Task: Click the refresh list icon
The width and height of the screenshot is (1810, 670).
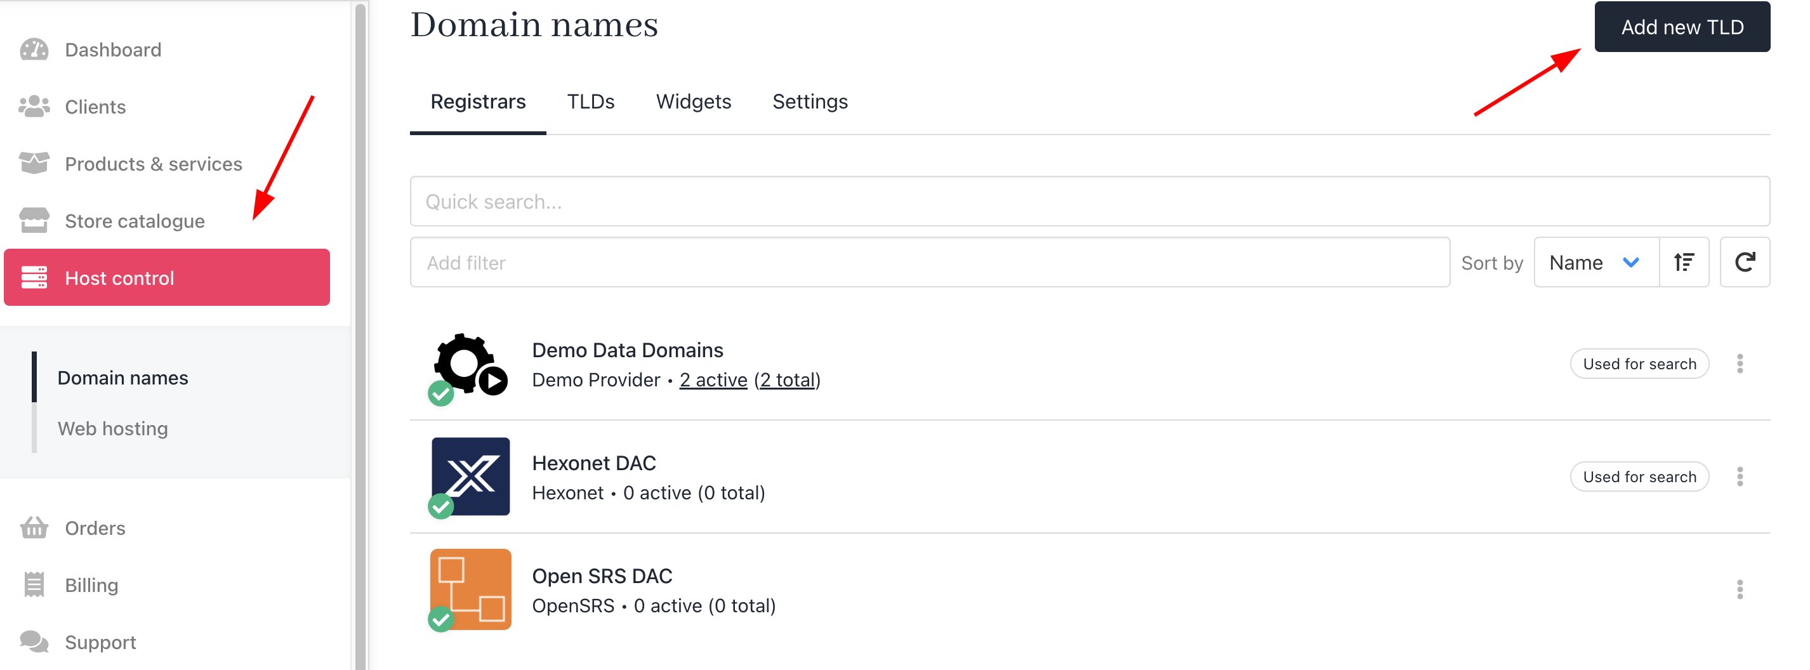Action: (x=1745, y=263)
